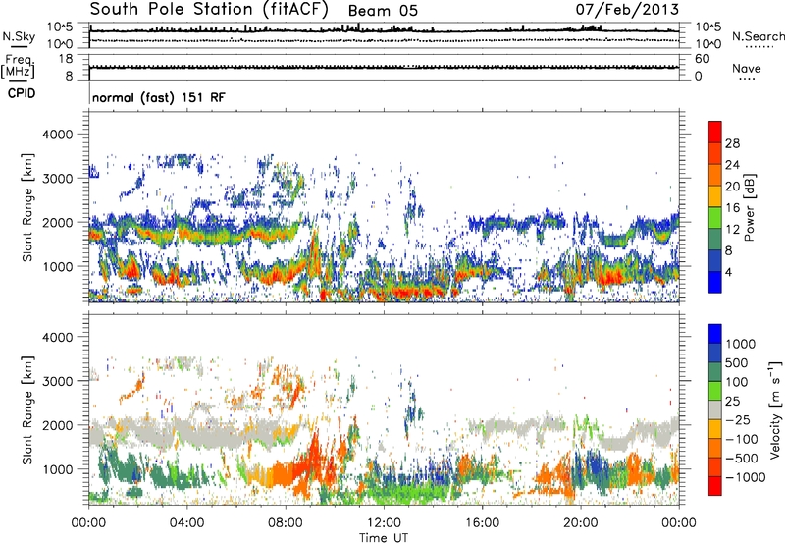Click the "04:00" time tick label
Viewport: 785px width, 544px height.
click(186, 523)
